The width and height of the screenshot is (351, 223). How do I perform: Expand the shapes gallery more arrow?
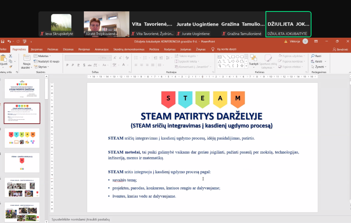(x=246, y=66)
